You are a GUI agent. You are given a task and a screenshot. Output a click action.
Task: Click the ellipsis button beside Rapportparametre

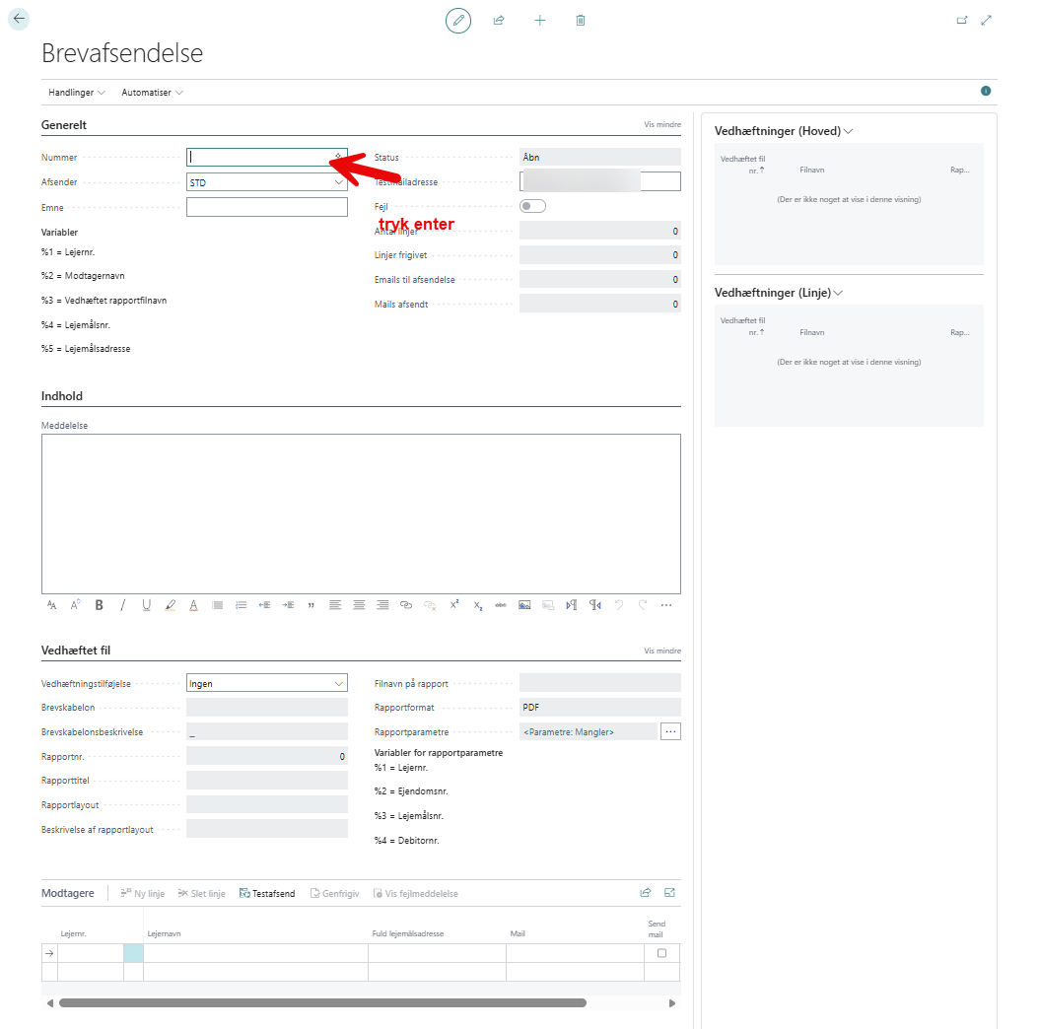pyautogui.click(x=670, y=731)
